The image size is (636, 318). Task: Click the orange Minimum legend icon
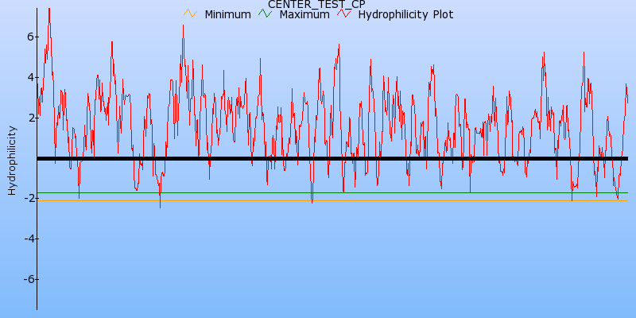(189, 14)
